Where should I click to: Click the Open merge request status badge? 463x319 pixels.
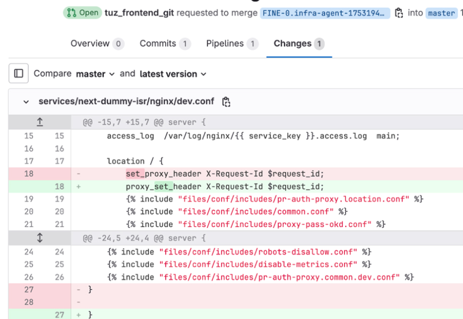click(x=83, y=13)
